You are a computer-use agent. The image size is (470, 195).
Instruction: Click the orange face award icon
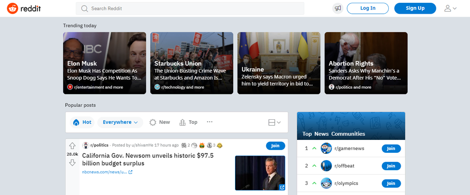202,145
